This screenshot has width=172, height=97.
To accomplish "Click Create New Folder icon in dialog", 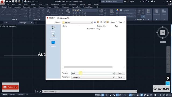I will pyautogui.click(x=107, y=22).
